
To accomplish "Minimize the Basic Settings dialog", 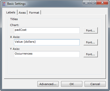I will click(86, 3).
